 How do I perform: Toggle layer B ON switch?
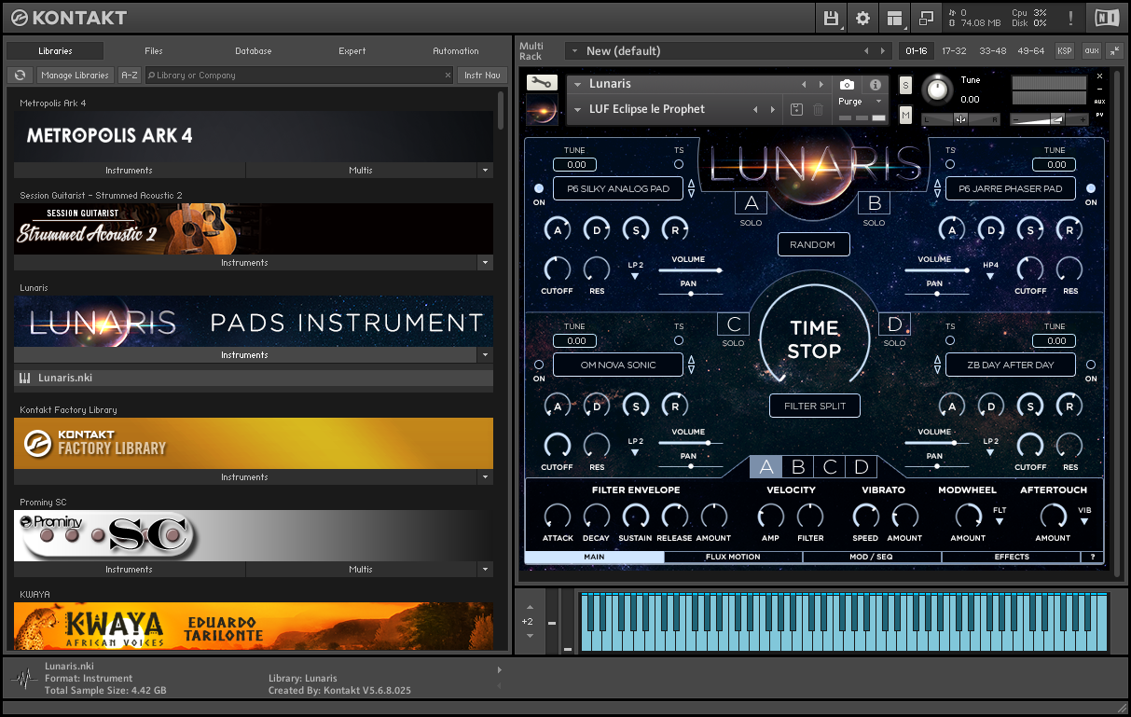(1091, 188)
